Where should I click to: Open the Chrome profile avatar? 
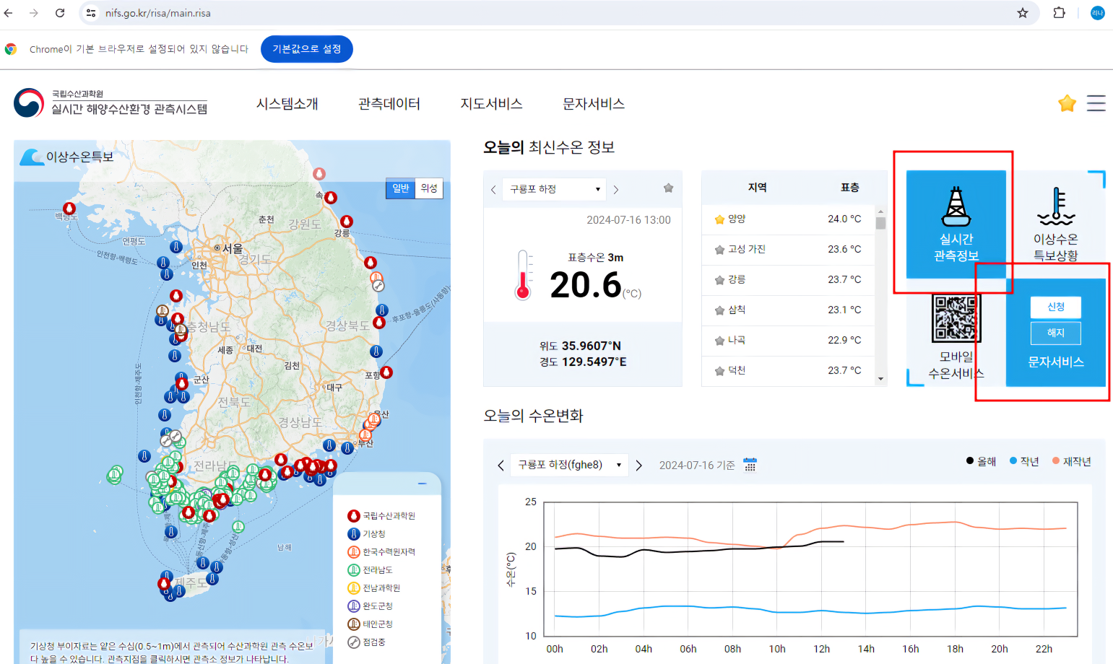click(1097, 13)
